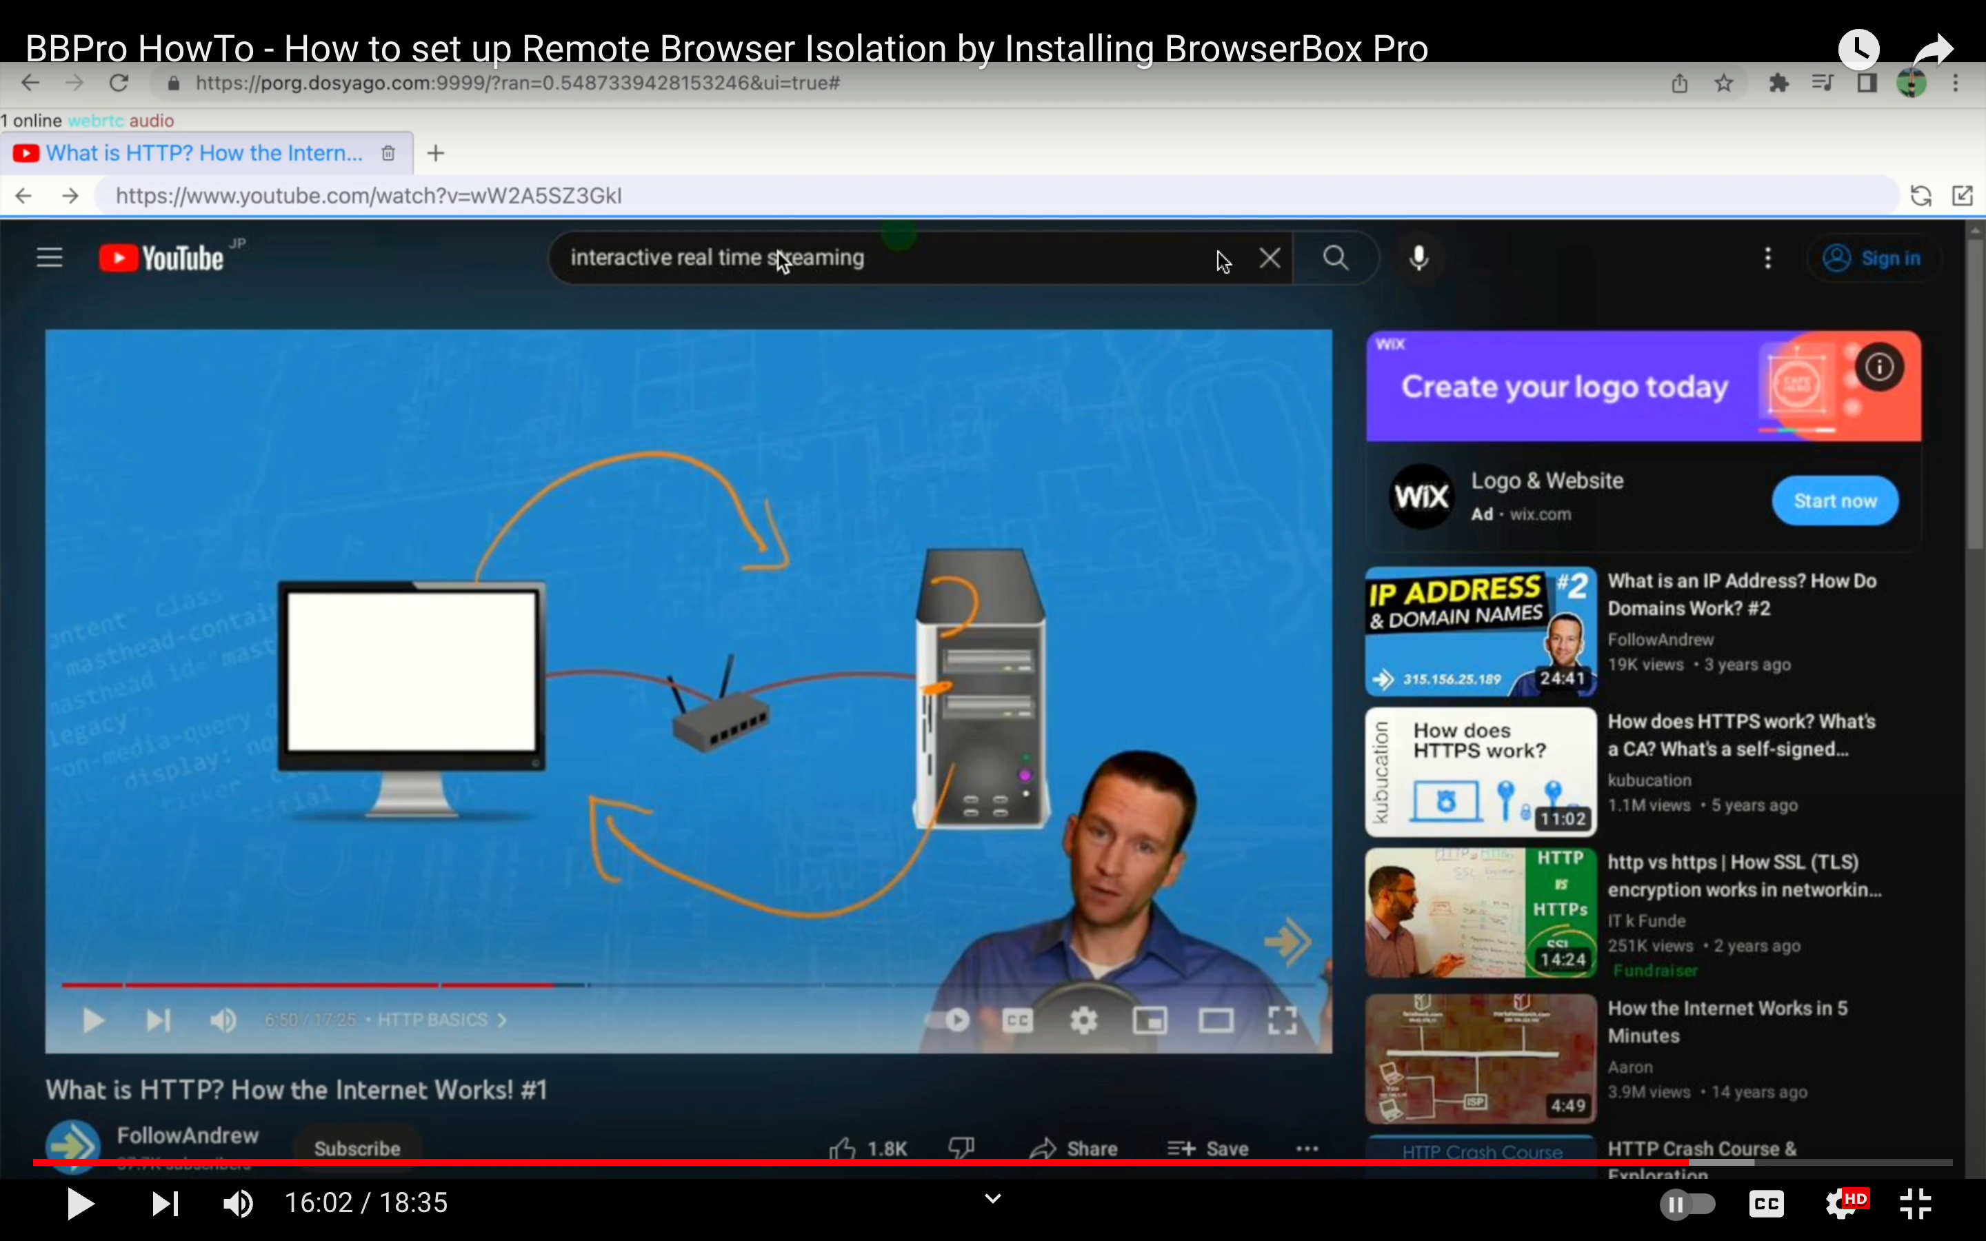Play the inner YouTube video
The height and width of the screenshot is (1241, 1986).
(94, 1020)
